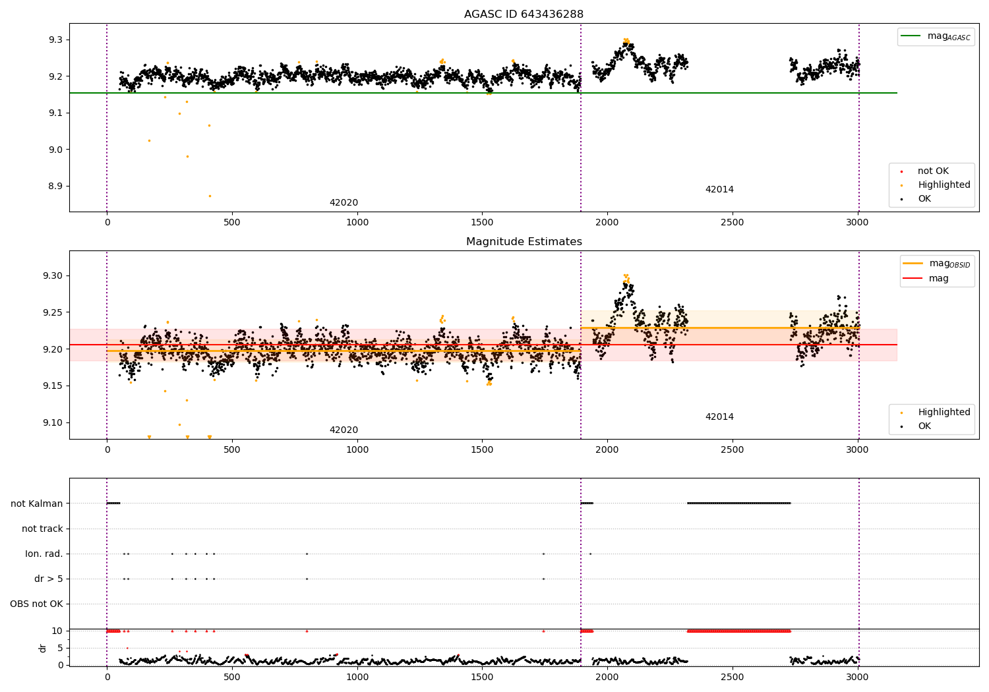This screenshot has width=989, height=692.
Task: Select the plain "mag" legend label in middle plot
Action: 939,279
